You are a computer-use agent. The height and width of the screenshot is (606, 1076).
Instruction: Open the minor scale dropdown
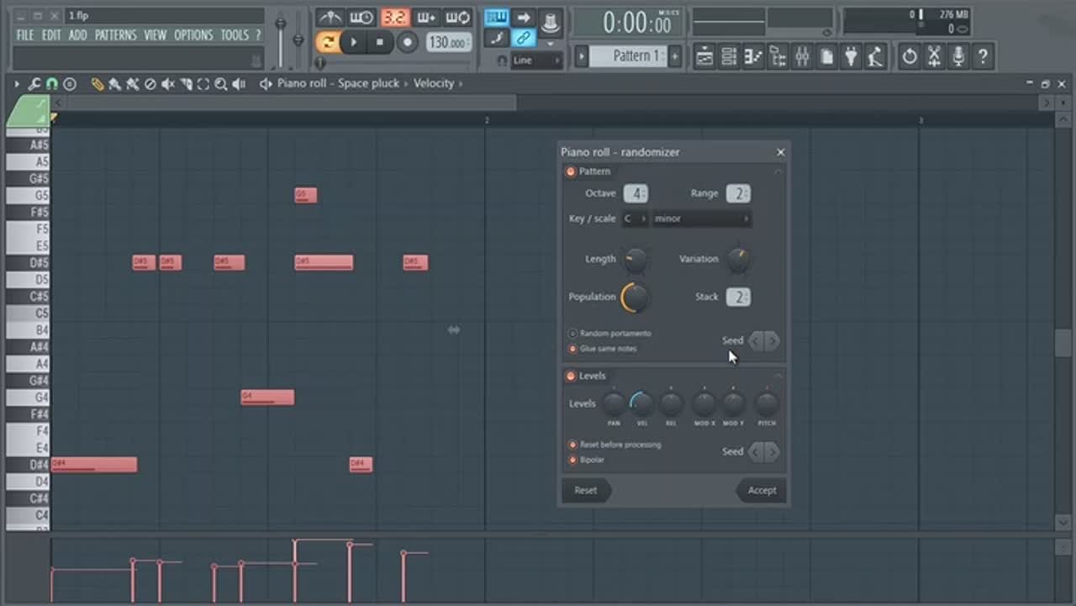coord(702,219)
